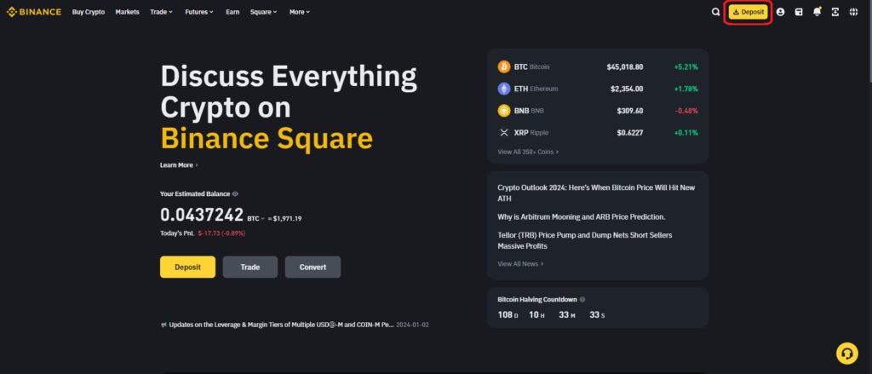Open the user profile icon
The height and width of the screenshot is (374, 872).
780,12
